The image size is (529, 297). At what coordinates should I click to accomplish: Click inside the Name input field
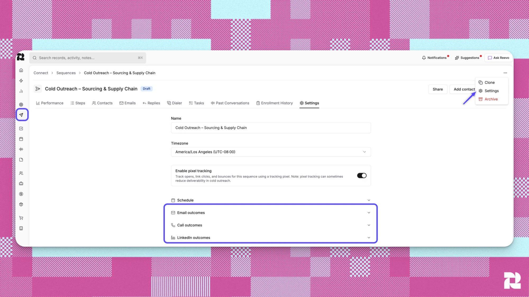[x=271, y=128]
